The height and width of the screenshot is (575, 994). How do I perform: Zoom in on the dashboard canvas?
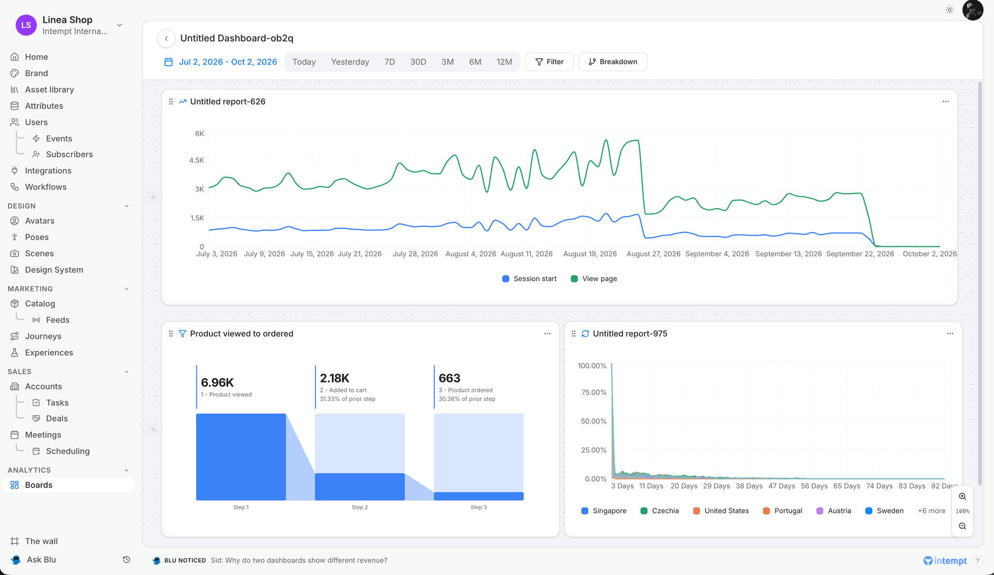pyautogui.click(x=962, y=496)
